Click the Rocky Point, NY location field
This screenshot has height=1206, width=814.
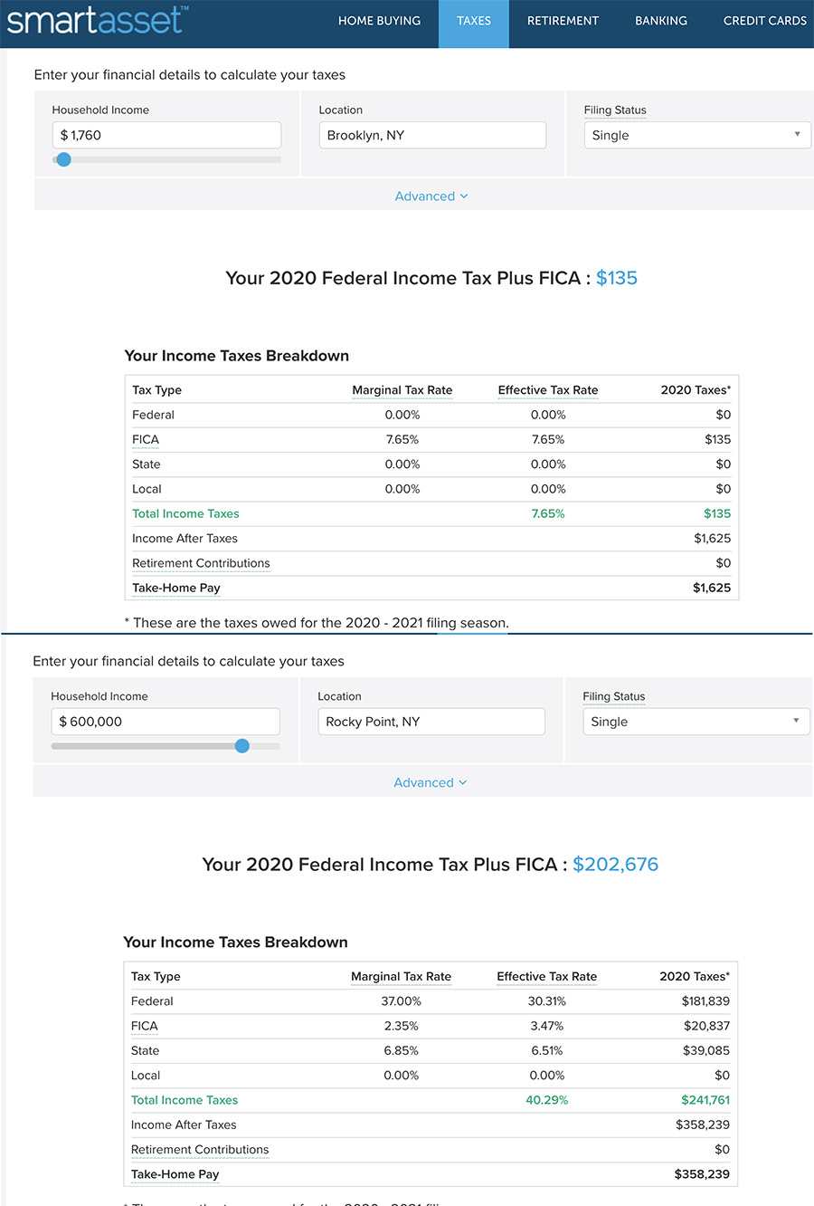(x=431, y=722)
